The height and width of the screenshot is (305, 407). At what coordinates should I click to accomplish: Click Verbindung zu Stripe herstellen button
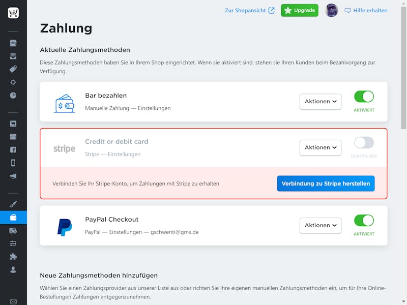coord(326,184)
